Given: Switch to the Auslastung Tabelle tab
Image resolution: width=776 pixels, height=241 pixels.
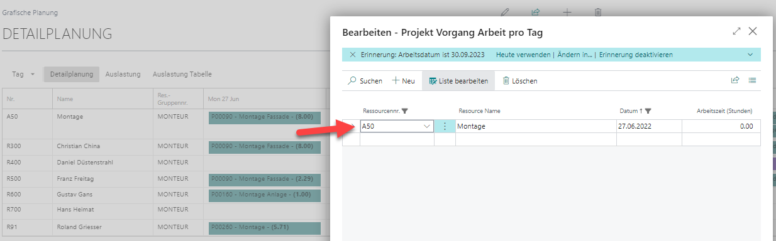Looking at the screenshot, I should pyautogui.click(x=182, y=74).
